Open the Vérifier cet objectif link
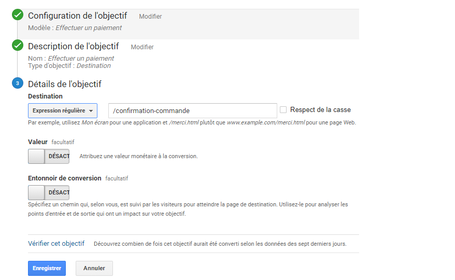The image size is (455, 280). click(56, 243)
